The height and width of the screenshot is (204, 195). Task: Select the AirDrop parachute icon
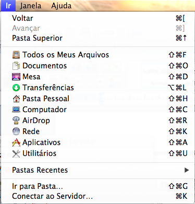coord(16,121)
